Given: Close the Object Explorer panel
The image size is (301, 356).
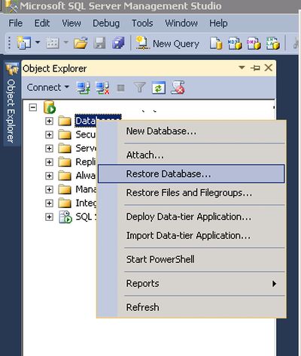Looking at the screenshot, I should pyautogui.click(x=269, y=68).
